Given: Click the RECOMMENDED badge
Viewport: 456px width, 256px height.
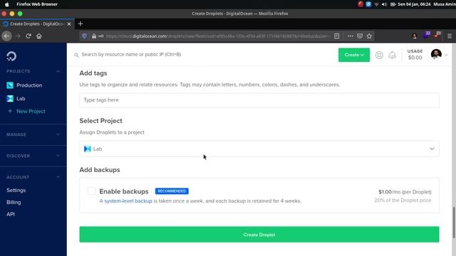Looking at the screenshot, I should click(x=172, y=191).
